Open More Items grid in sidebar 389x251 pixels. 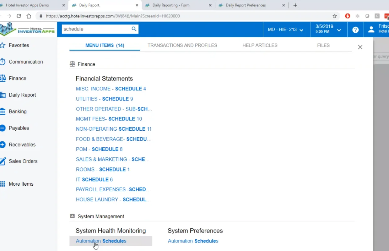3,184
